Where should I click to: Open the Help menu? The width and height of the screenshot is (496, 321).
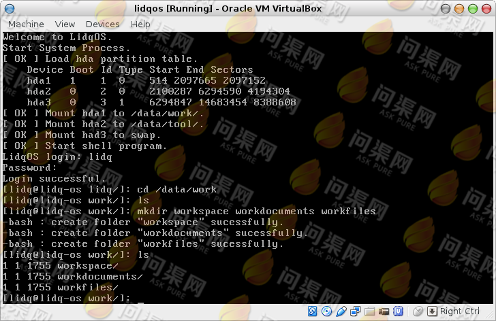(x=140, y=24)
